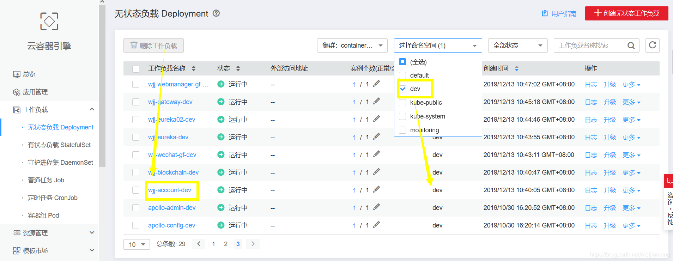Select 守护进程集 DaemonSet menu item

60,163
